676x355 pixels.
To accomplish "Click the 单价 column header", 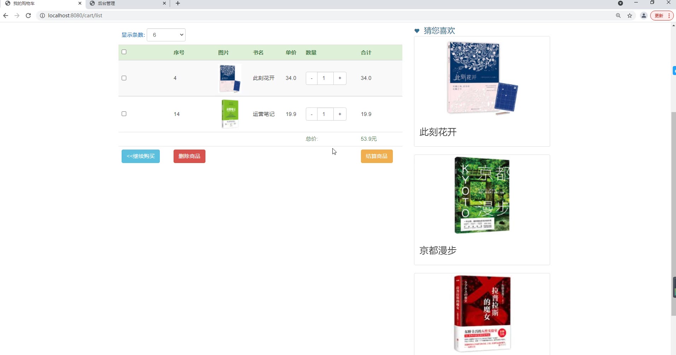I will (291, 53).
